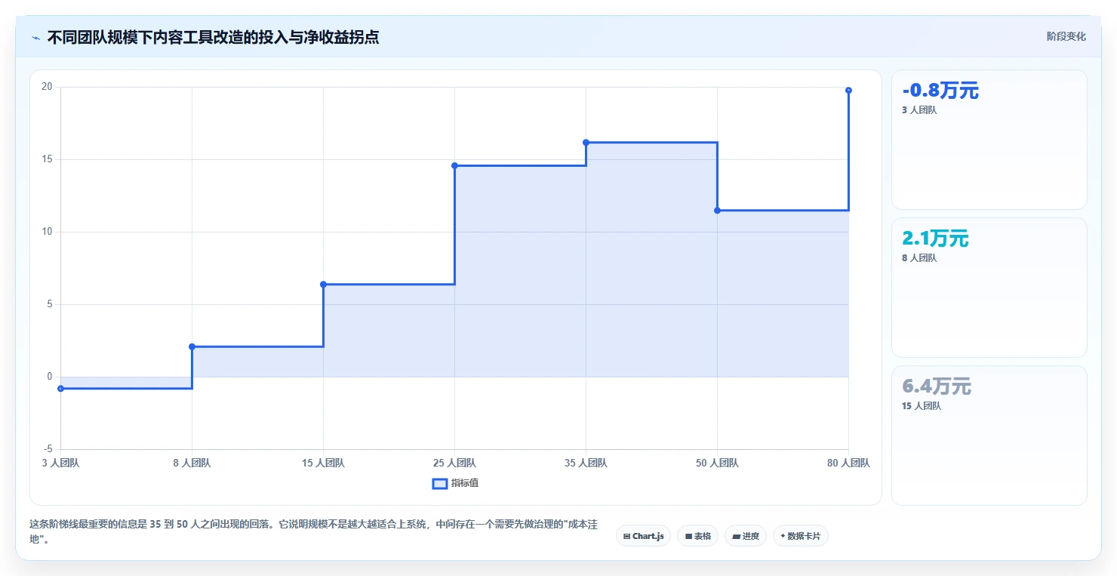Click the x-axis label 35 人团队
The width and height of the screenshot is (1117, 576).
pos(586,464)
